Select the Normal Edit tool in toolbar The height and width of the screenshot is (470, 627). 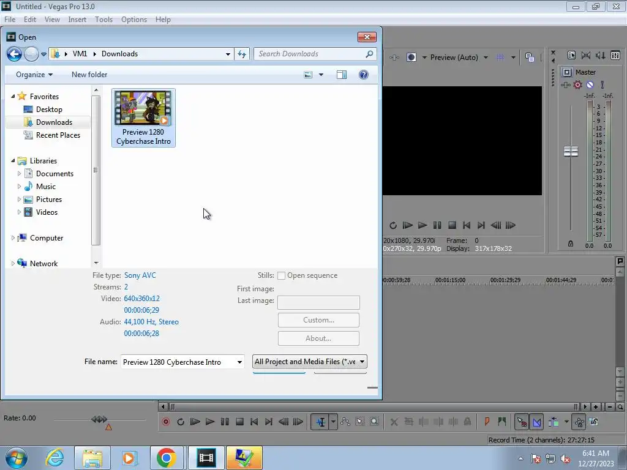321,422
